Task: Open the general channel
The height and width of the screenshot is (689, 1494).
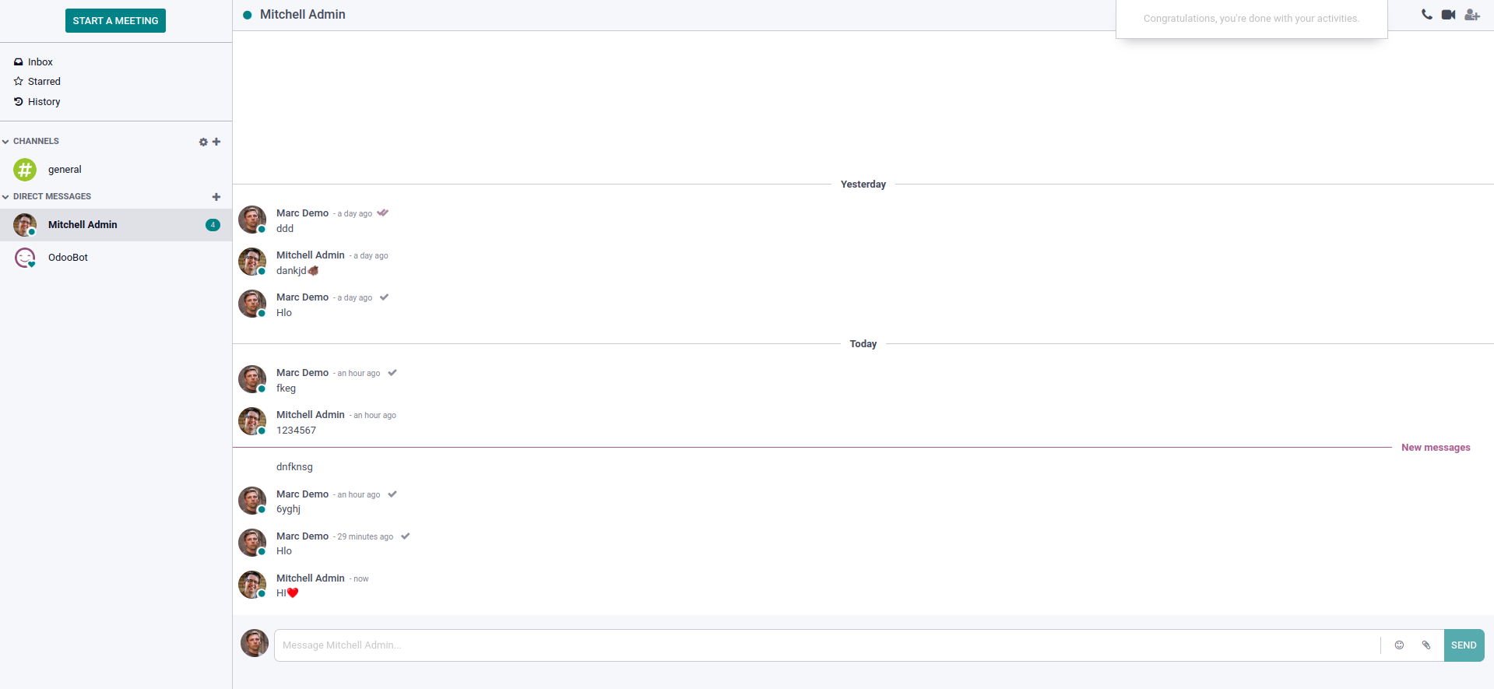Action: 65,170
